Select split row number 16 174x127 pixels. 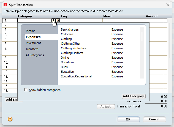pyautogui.click(x=6, y=91)
